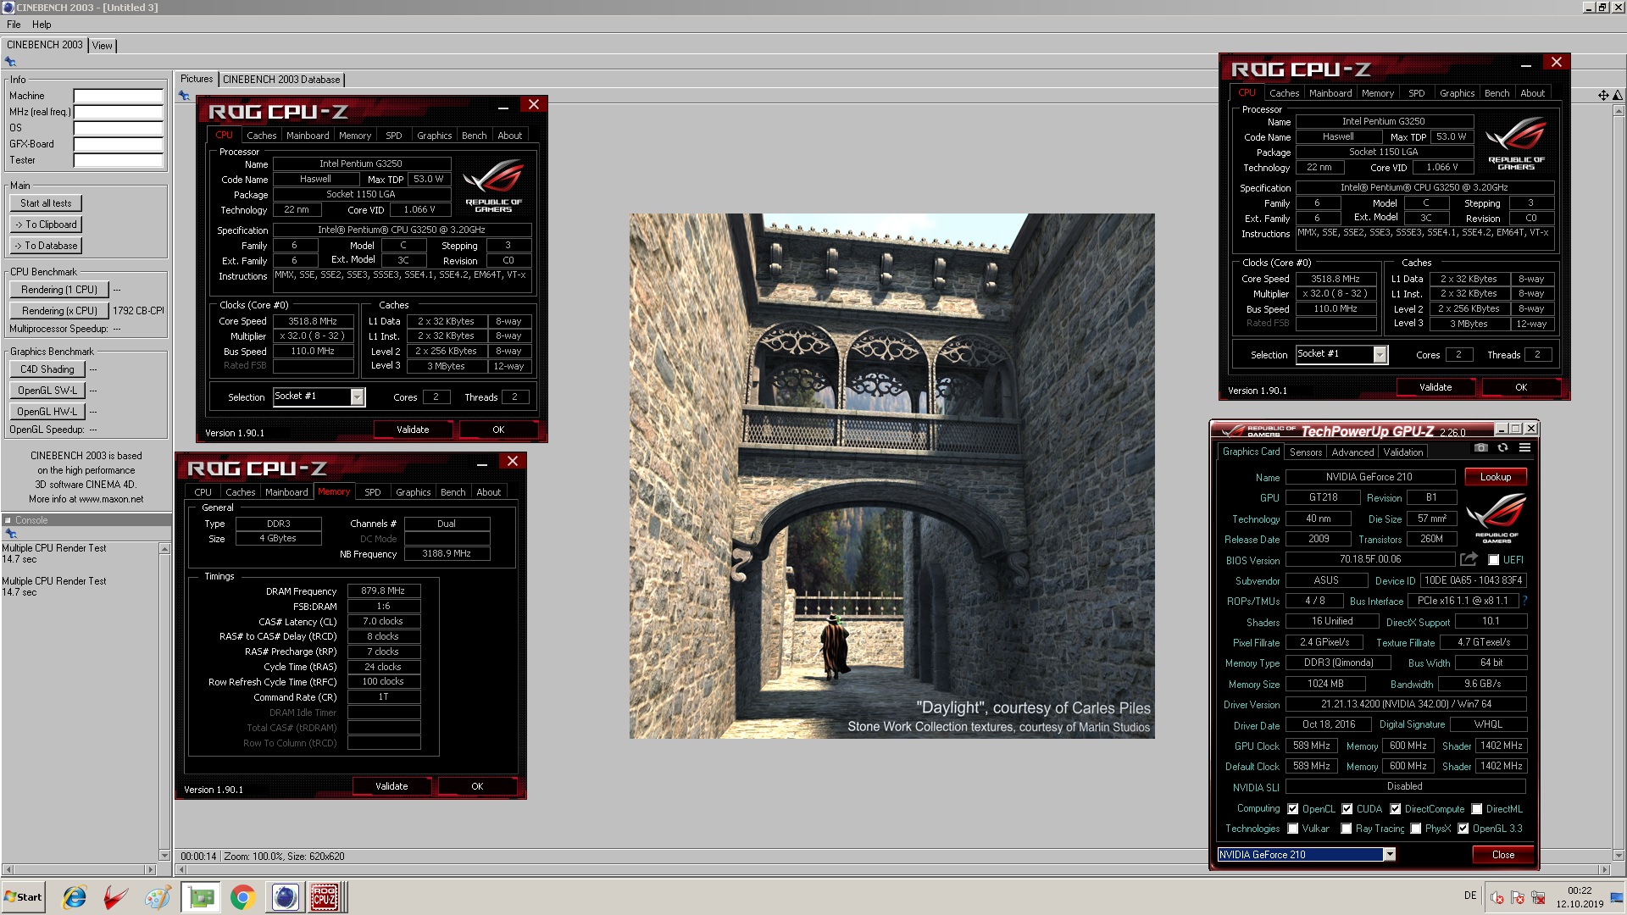Open Bench tab in top-right CPU-Z window
Image resolution: width=1627 pixels, height=915 pixels.
[x=1497, y=93]
